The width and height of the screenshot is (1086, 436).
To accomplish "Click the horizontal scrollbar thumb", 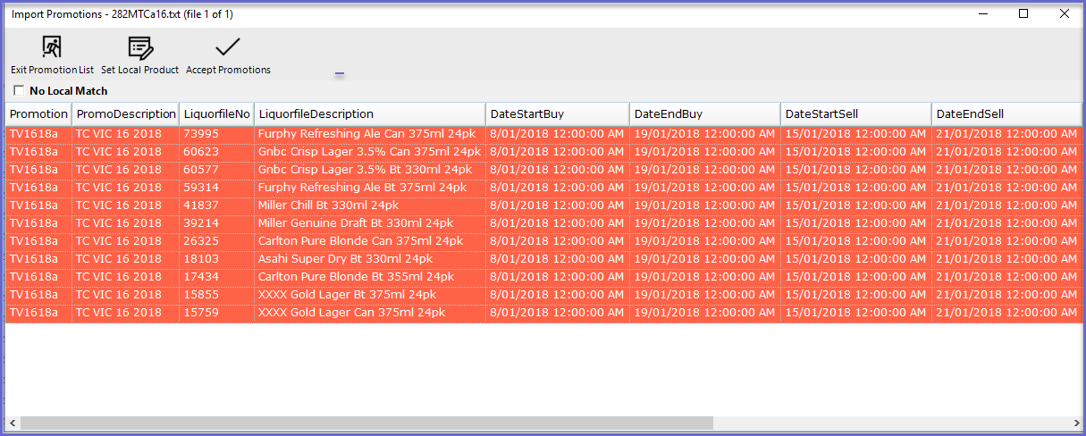I will (x=367, y=423).
